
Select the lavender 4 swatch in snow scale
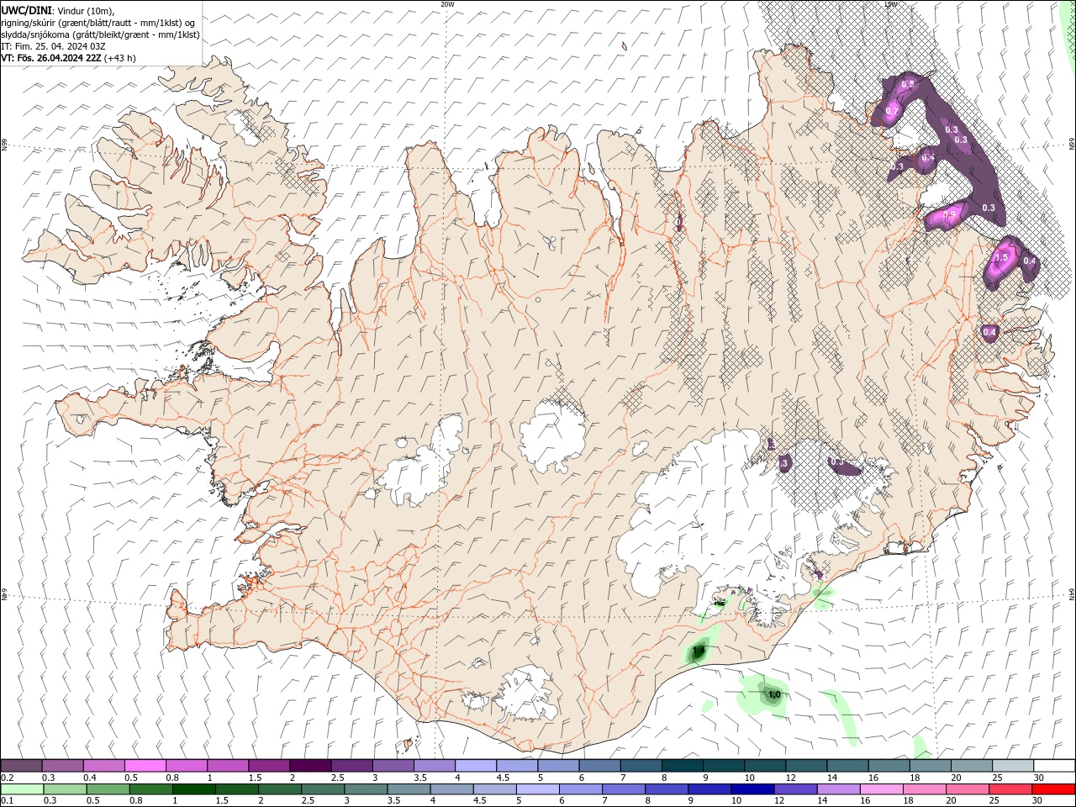tap(475, 766)
